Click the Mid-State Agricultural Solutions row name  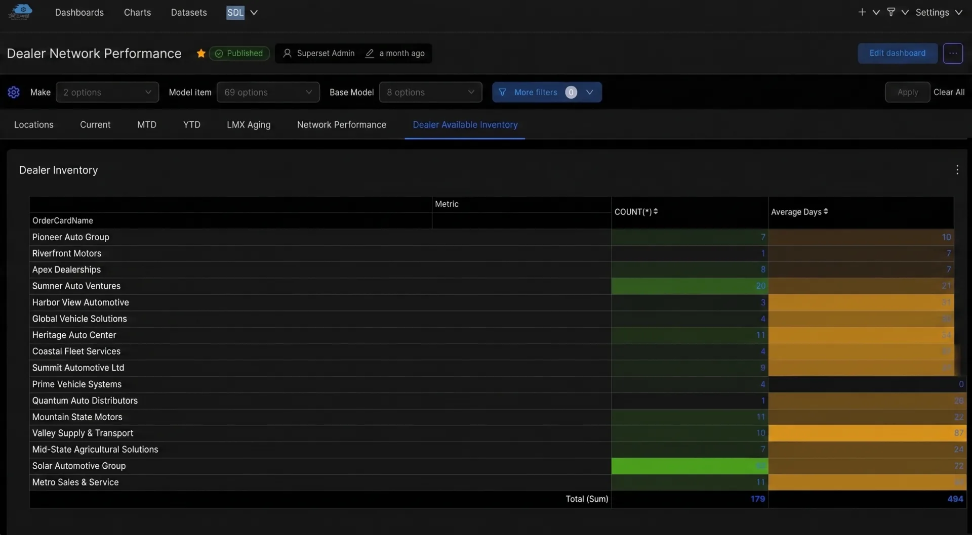click(95, 450)
